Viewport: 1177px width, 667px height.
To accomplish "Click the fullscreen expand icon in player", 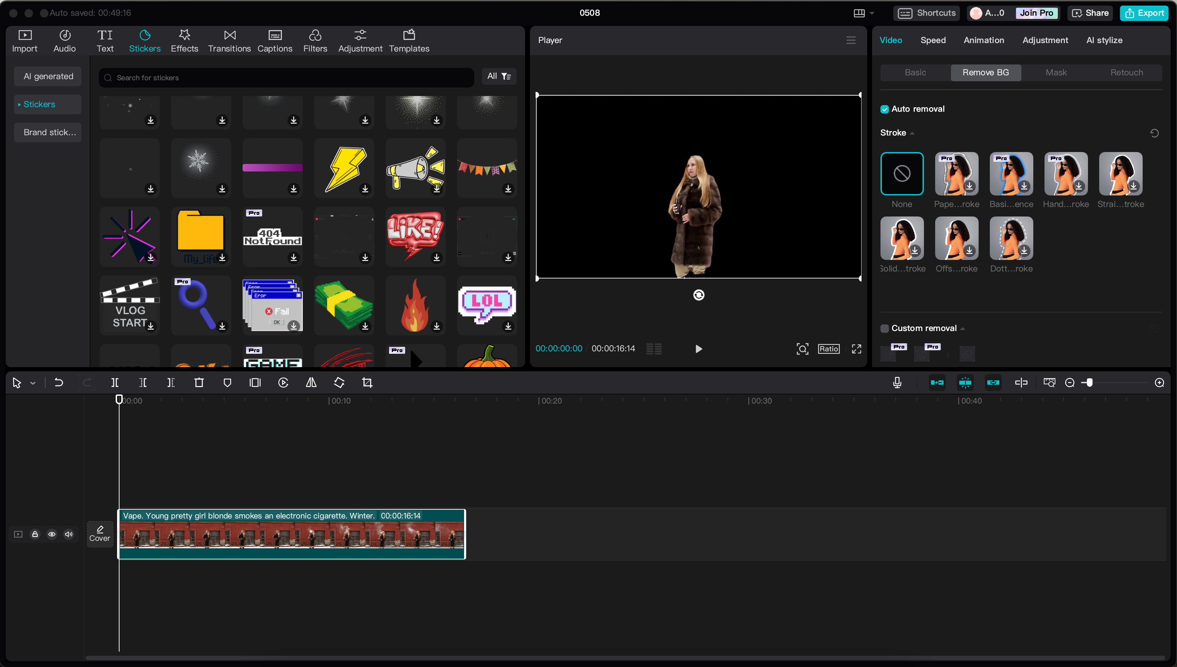I will click(x=856, y=349).
